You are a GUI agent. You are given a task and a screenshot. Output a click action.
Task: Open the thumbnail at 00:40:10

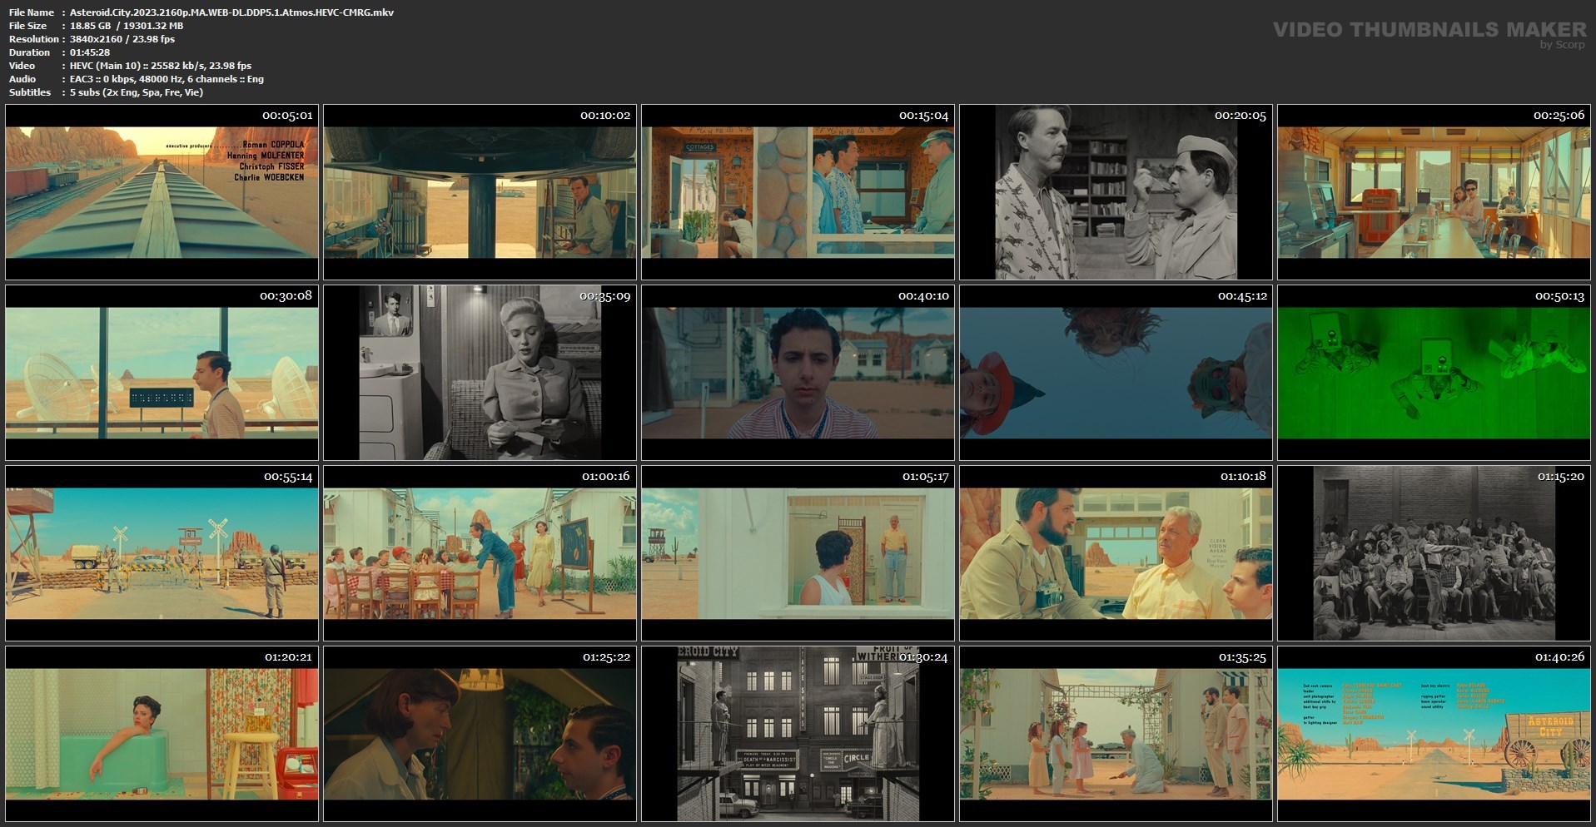tap(798, 373)
